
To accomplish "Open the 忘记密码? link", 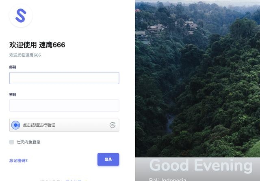I will click(x=18, y=160).
